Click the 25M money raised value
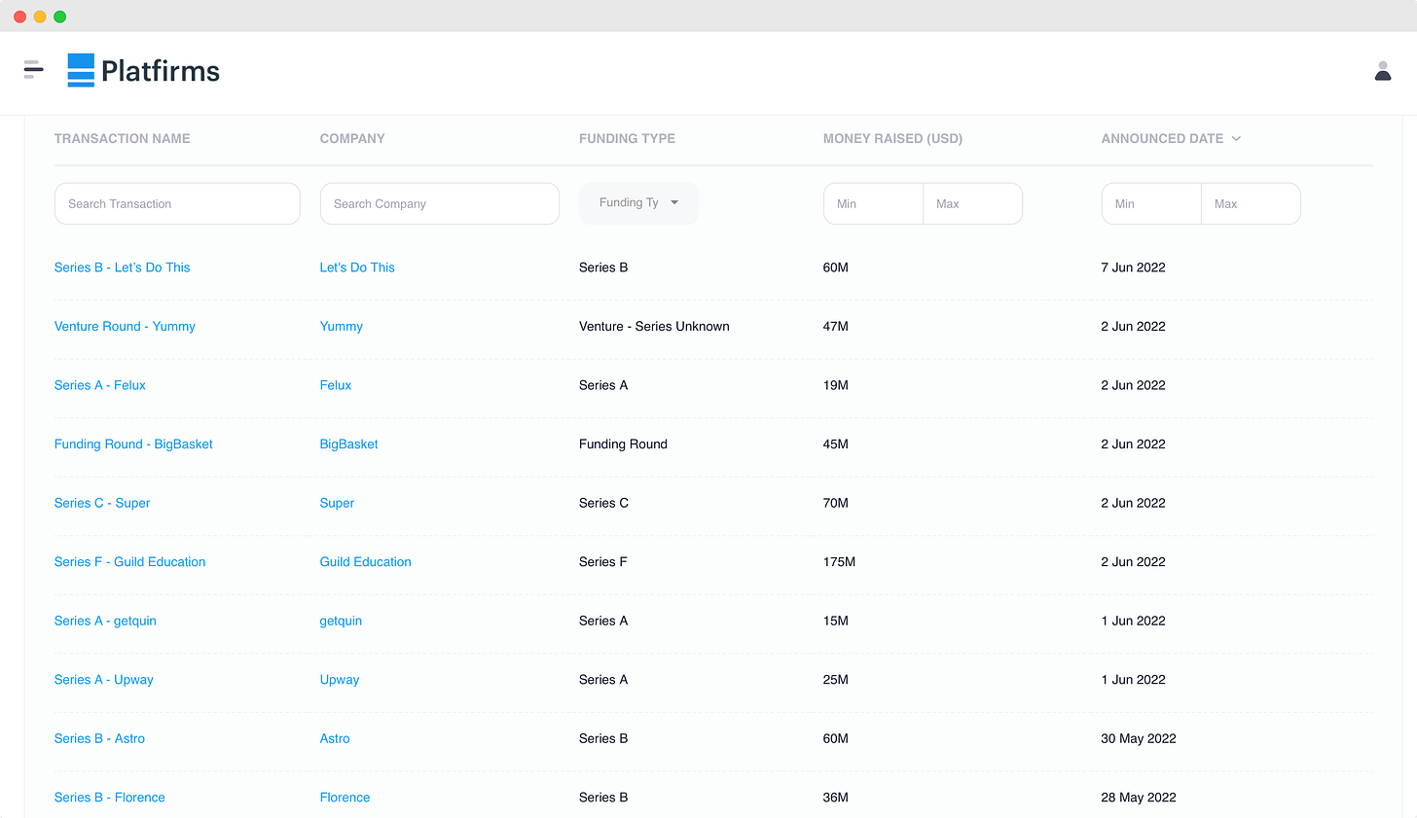The image size is (1417, 818). [836, 680]
